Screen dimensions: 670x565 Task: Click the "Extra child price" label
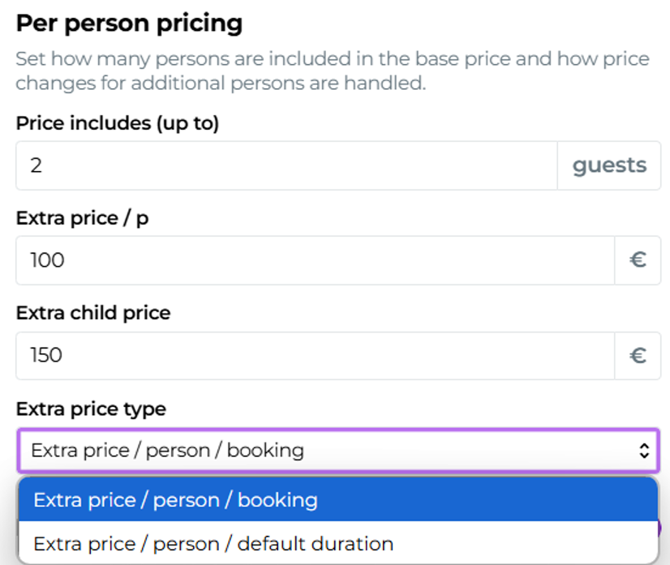[x=93, y=314]
